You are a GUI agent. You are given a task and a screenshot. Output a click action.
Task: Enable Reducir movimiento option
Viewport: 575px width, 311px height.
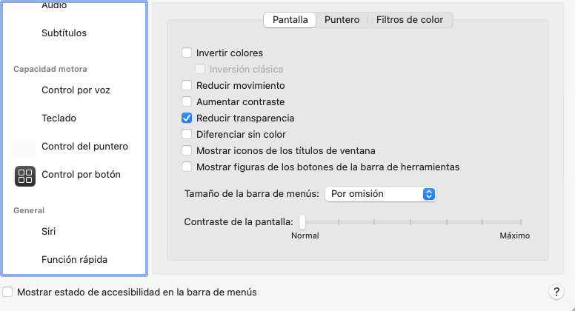click(187, 86)
